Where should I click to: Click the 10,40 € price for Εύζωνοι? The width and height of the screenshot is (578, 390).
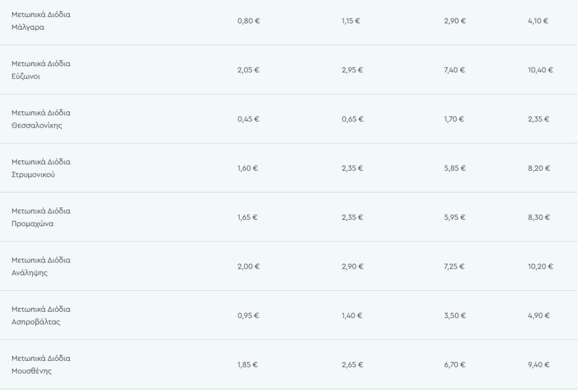[x=540, y=70]
